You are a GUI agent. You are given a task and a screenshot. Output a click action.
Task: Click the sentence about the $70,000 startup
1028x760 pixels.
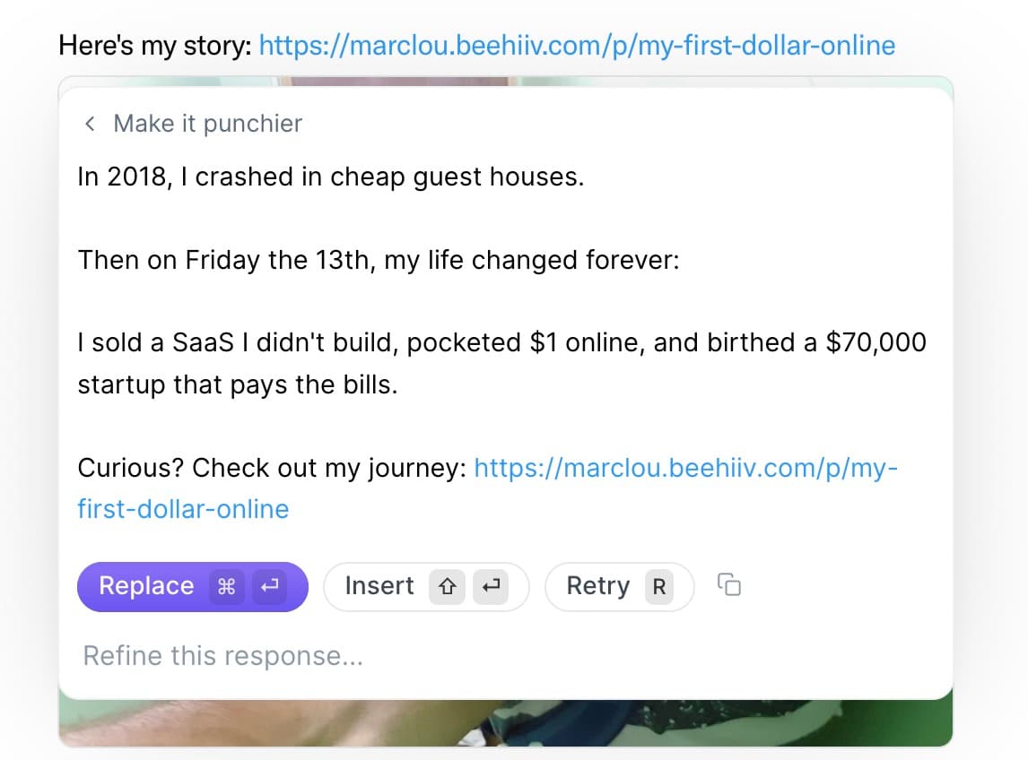click(501, 364)
